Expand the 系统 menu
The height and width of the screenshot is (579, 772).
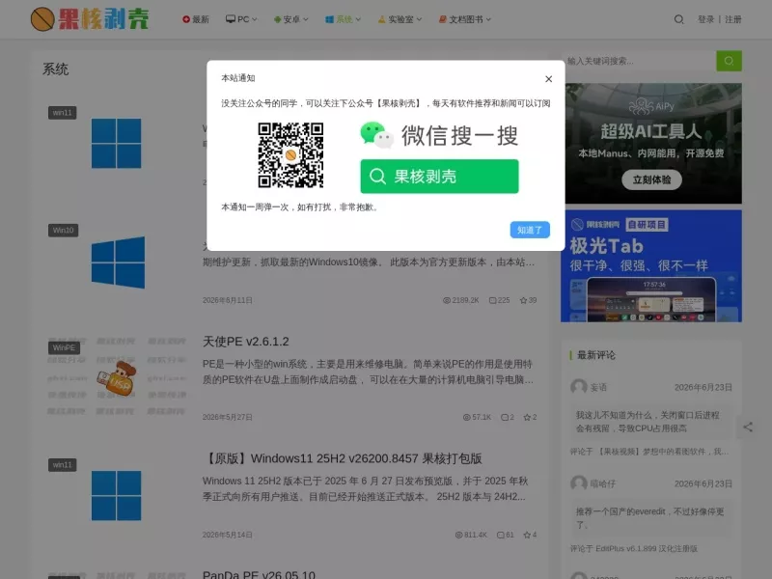pyautogui.click(x=344, y=19)
